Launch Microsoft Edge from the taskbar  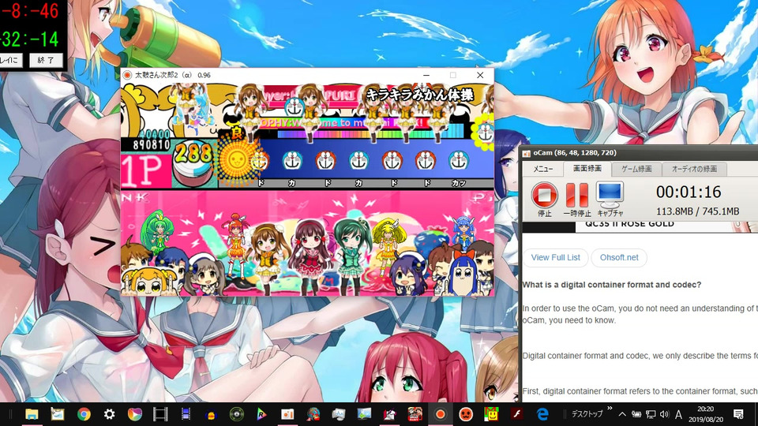point(542,414)
